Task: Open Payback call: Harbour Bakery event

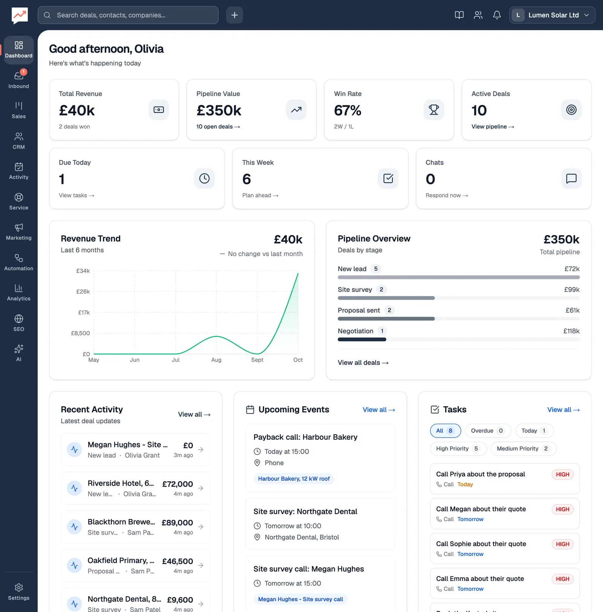Action: [320, 458]
